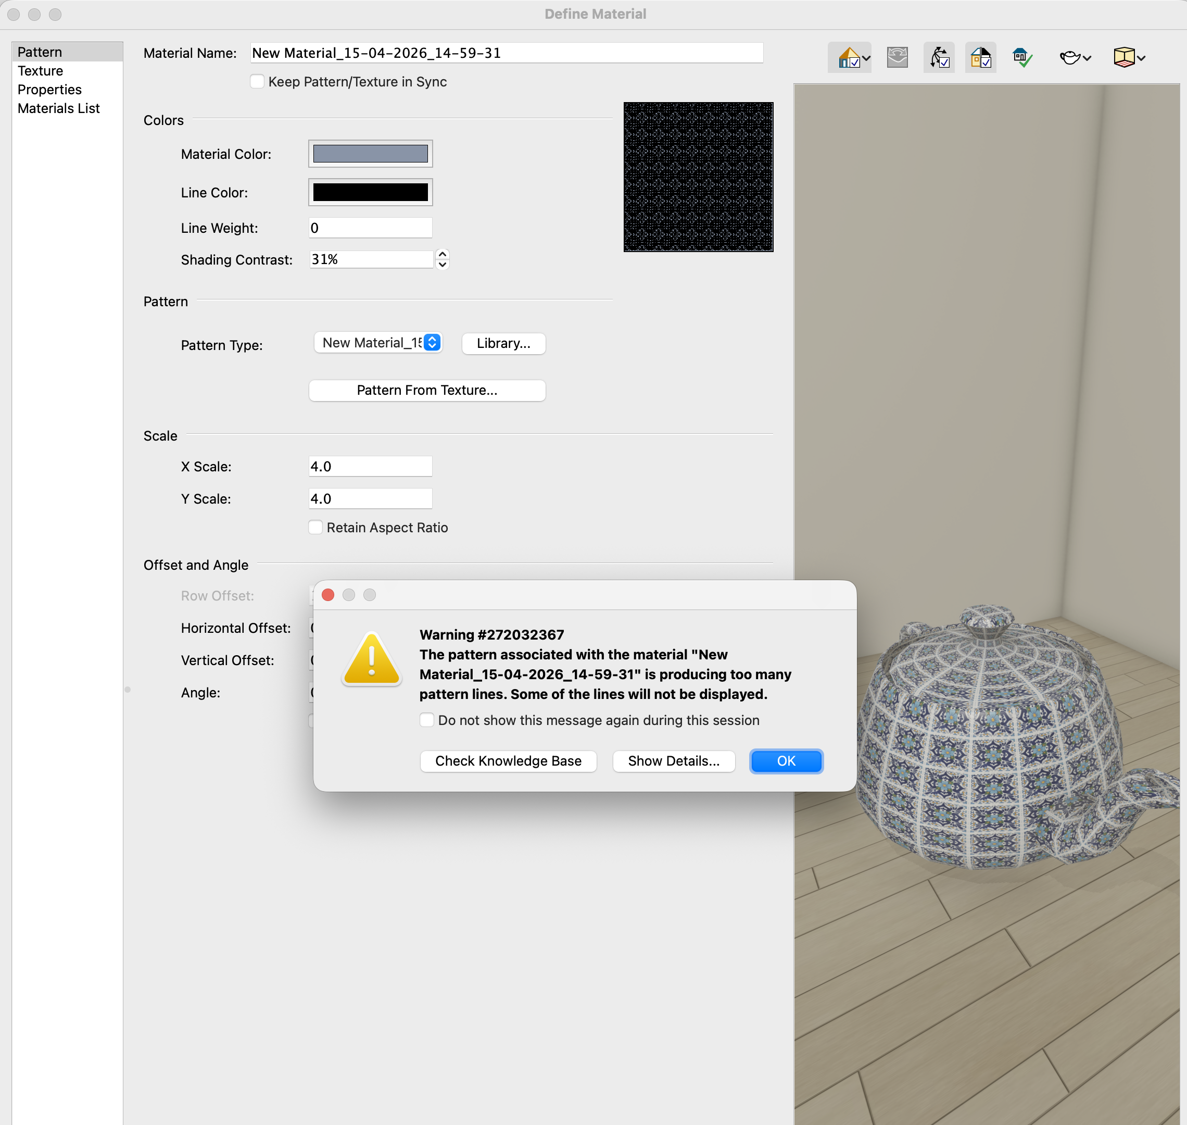The width and height of the screenshot is (1187, 1125).
Task: Enable Keep Pattern/Texture in Sync checkbox
Action: [257, 82]
